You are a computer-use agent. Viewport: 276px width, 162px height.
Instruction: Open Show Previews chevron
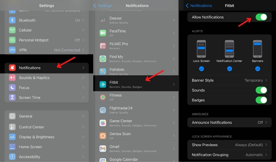click(266, 145)
